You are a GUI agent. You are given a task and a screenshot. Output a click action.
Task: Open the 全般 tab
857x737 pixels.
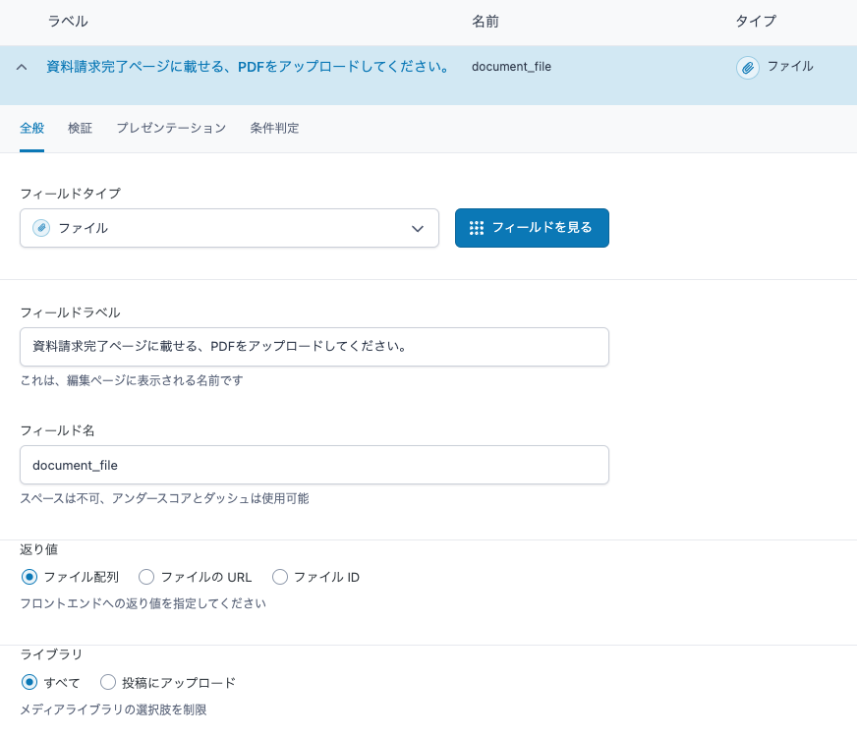point(31,129)
